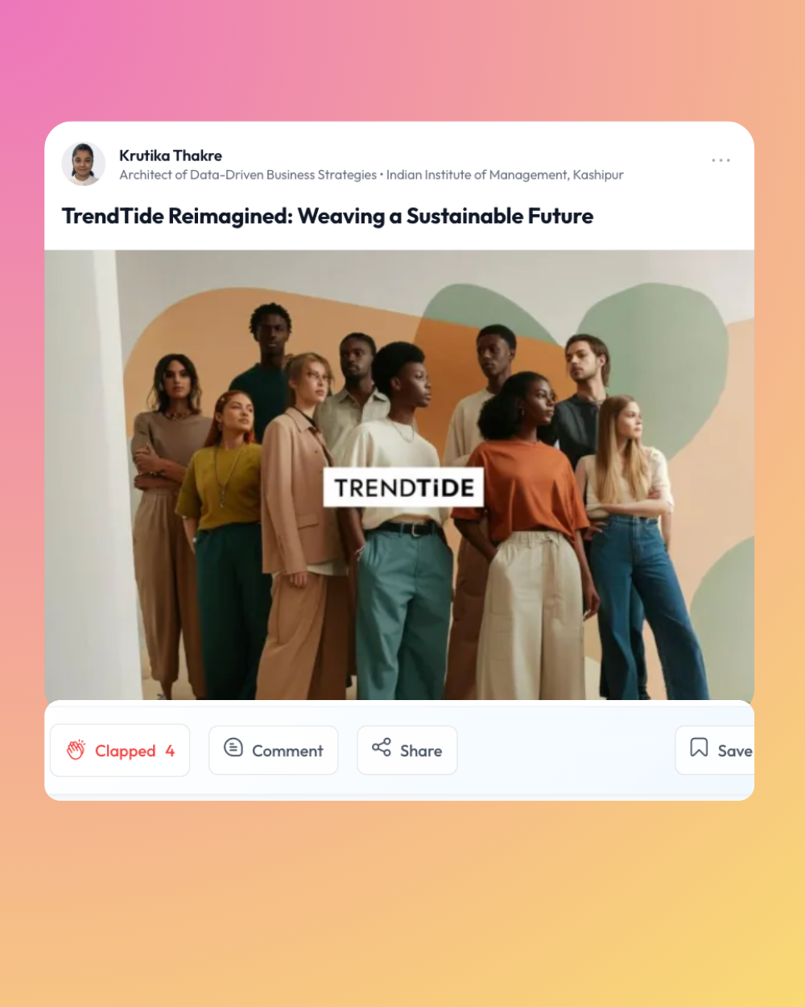Open the TrendTide Reimagined post title
This screenshot has width=805, height=1007.
[328, 216]
